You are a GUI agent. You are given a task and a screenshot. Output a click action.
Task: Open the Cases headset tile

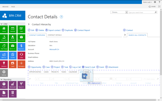click(22, 55)
